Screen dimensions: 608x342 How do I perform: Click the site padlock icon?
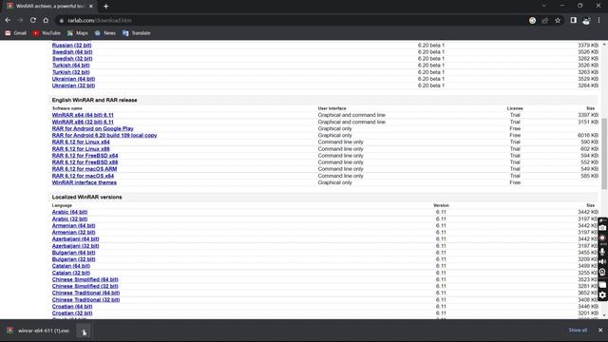61,20
